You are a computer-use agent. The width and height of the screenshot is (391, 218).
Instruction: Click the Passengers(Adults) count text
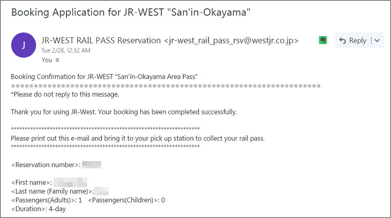(x=46, y=200)
